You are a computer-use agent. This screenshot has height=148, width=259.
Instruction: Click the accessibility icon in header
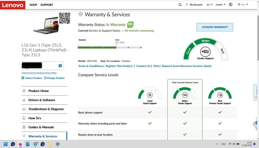tap(231, 5)
